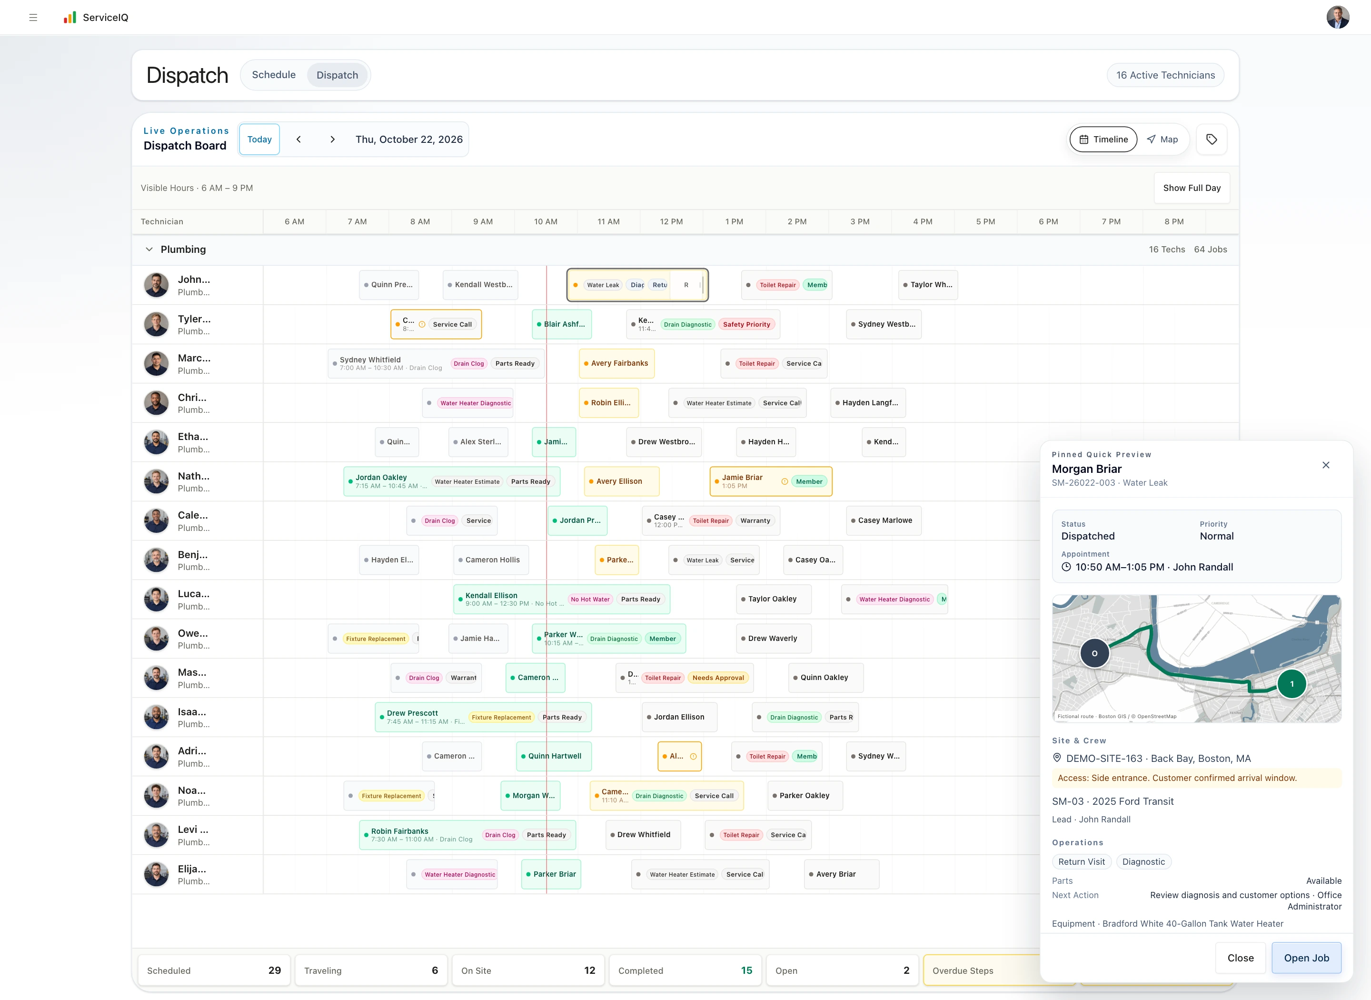Open the route map thumbnail
1371x1000 pixels.
pyautogui.click(x=1196, y=659)
